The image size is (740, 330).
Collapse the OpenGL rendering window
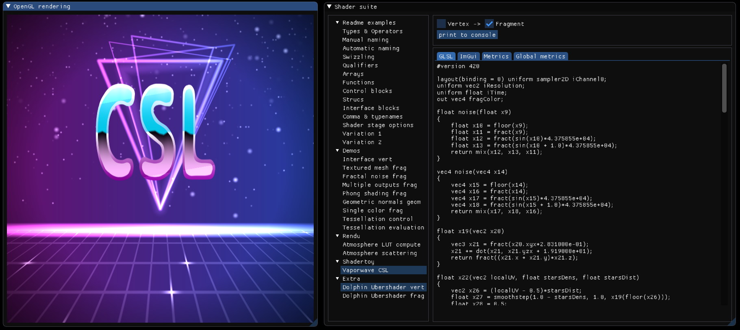coord(8,7)
